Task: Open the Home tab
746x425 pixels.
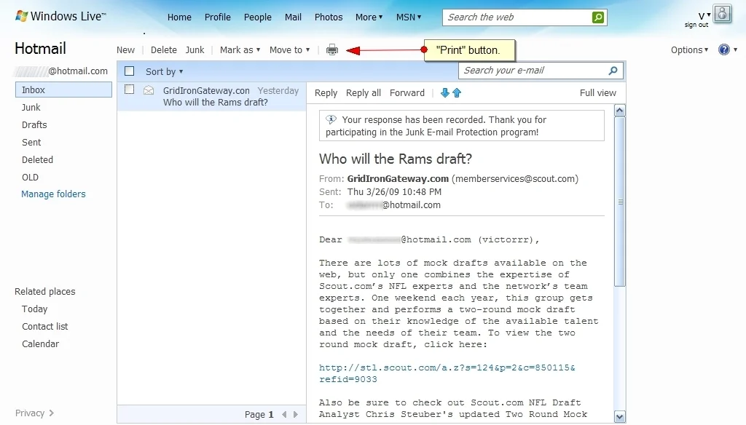Action: 179,17
